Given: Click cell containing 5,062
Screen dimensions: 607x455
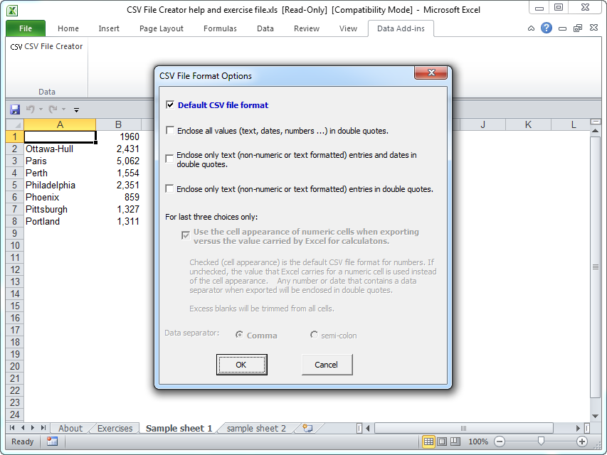Looking at the screenshot, I should [118, 161].
